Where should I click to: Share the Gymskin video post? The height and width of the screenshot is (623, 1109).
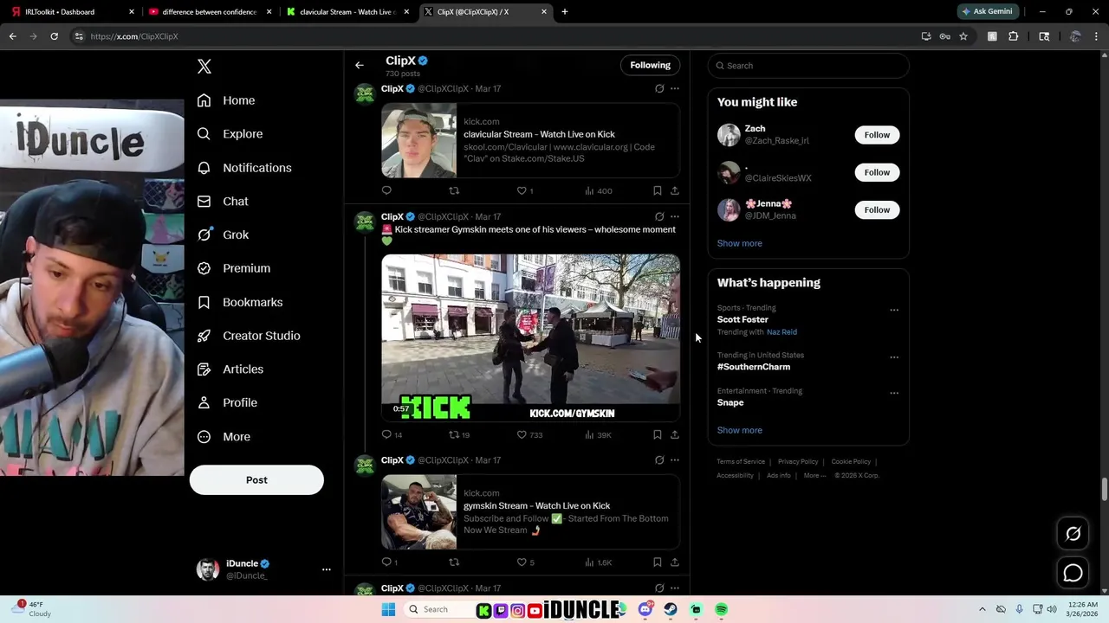[675, 434]
